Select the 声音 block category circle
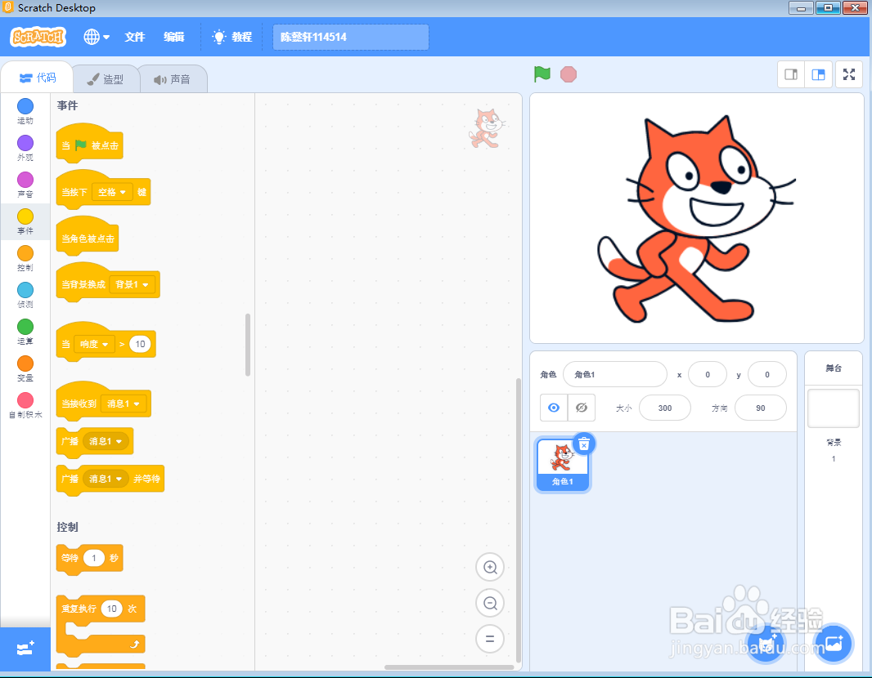The height and width of the screenshot is (678, 872). pos(25,180)
